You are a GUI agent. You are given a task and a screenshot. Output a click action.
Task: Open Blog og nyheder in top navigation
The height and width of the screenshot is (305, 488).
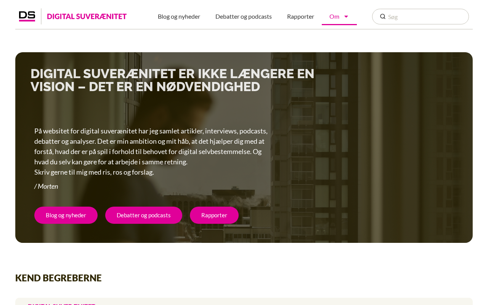179,16
